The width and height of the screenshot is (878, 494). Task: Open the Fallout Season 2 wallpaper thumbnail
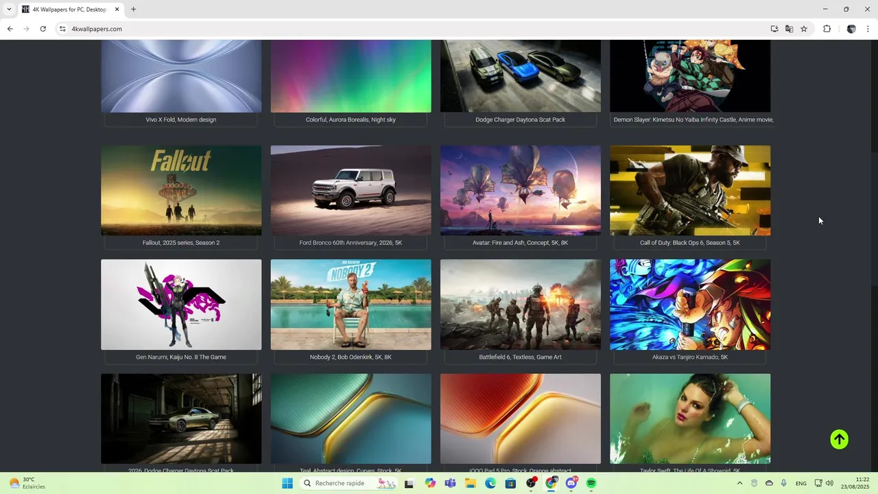click(181, 190)
